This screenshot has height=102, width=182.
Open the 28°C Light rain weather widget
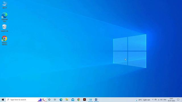pyautogui.click(x=143, y=100)
